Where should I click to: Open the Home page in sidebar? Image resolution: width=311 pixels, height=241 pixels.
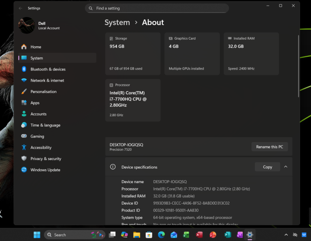36,47
